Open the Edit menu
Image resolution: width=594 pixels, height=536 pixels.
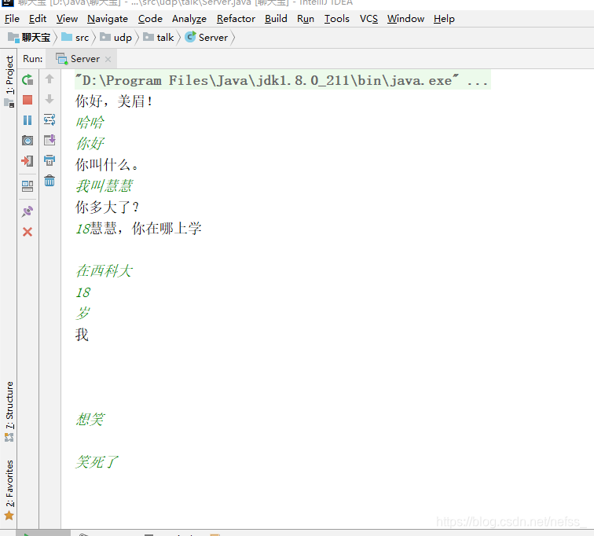(x=38, y=19)
